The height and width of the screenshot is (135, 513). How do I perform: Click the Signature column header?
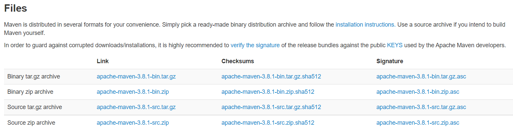[x=389, y=61]
